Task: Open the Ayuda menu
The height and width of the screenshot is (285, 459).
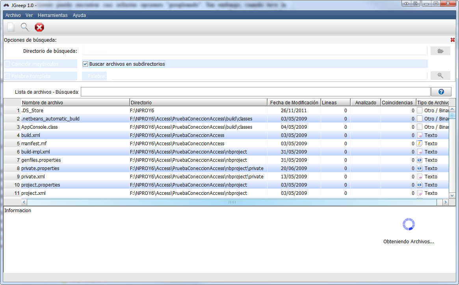Action: pos(79,15)
